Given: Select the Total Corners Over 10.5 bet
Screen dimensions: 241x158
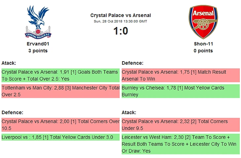Looking at the screenshot, I should pyautogui.click(x=60, y=125).
